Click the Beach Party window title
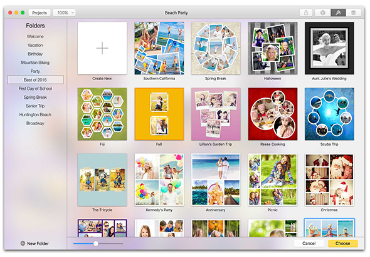 pyautogui.click(x=176, y=13)
